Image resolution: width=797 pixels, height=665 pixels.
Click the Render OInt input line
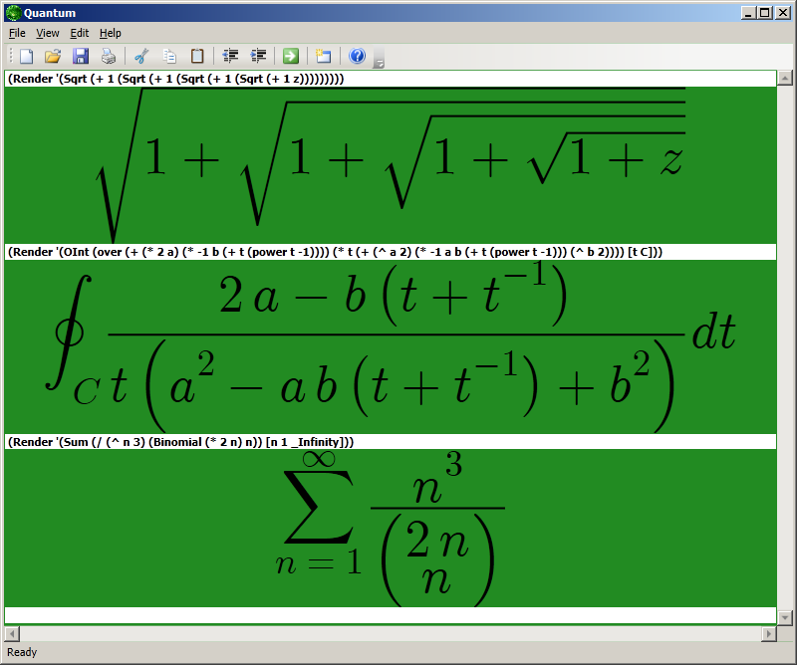tap(391, 252)
